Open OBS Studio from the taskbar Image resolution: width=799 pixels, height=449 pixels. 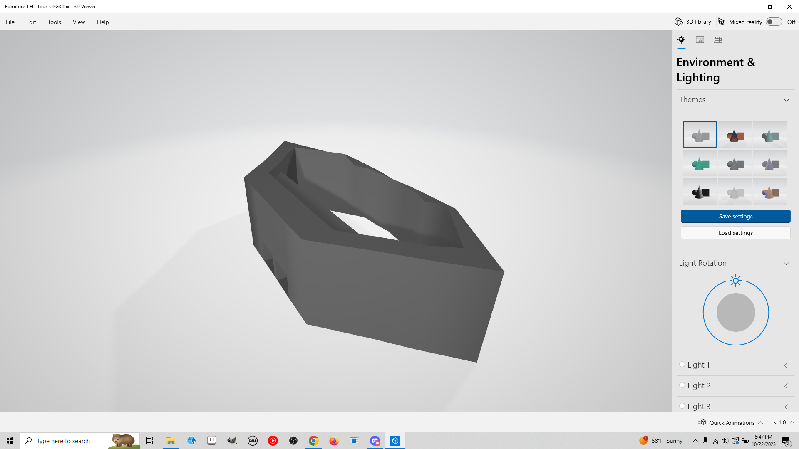pyautogui.click(x=293, y=441)
